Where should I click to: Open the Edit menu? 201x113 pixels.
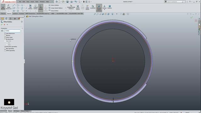click(24, 2)
